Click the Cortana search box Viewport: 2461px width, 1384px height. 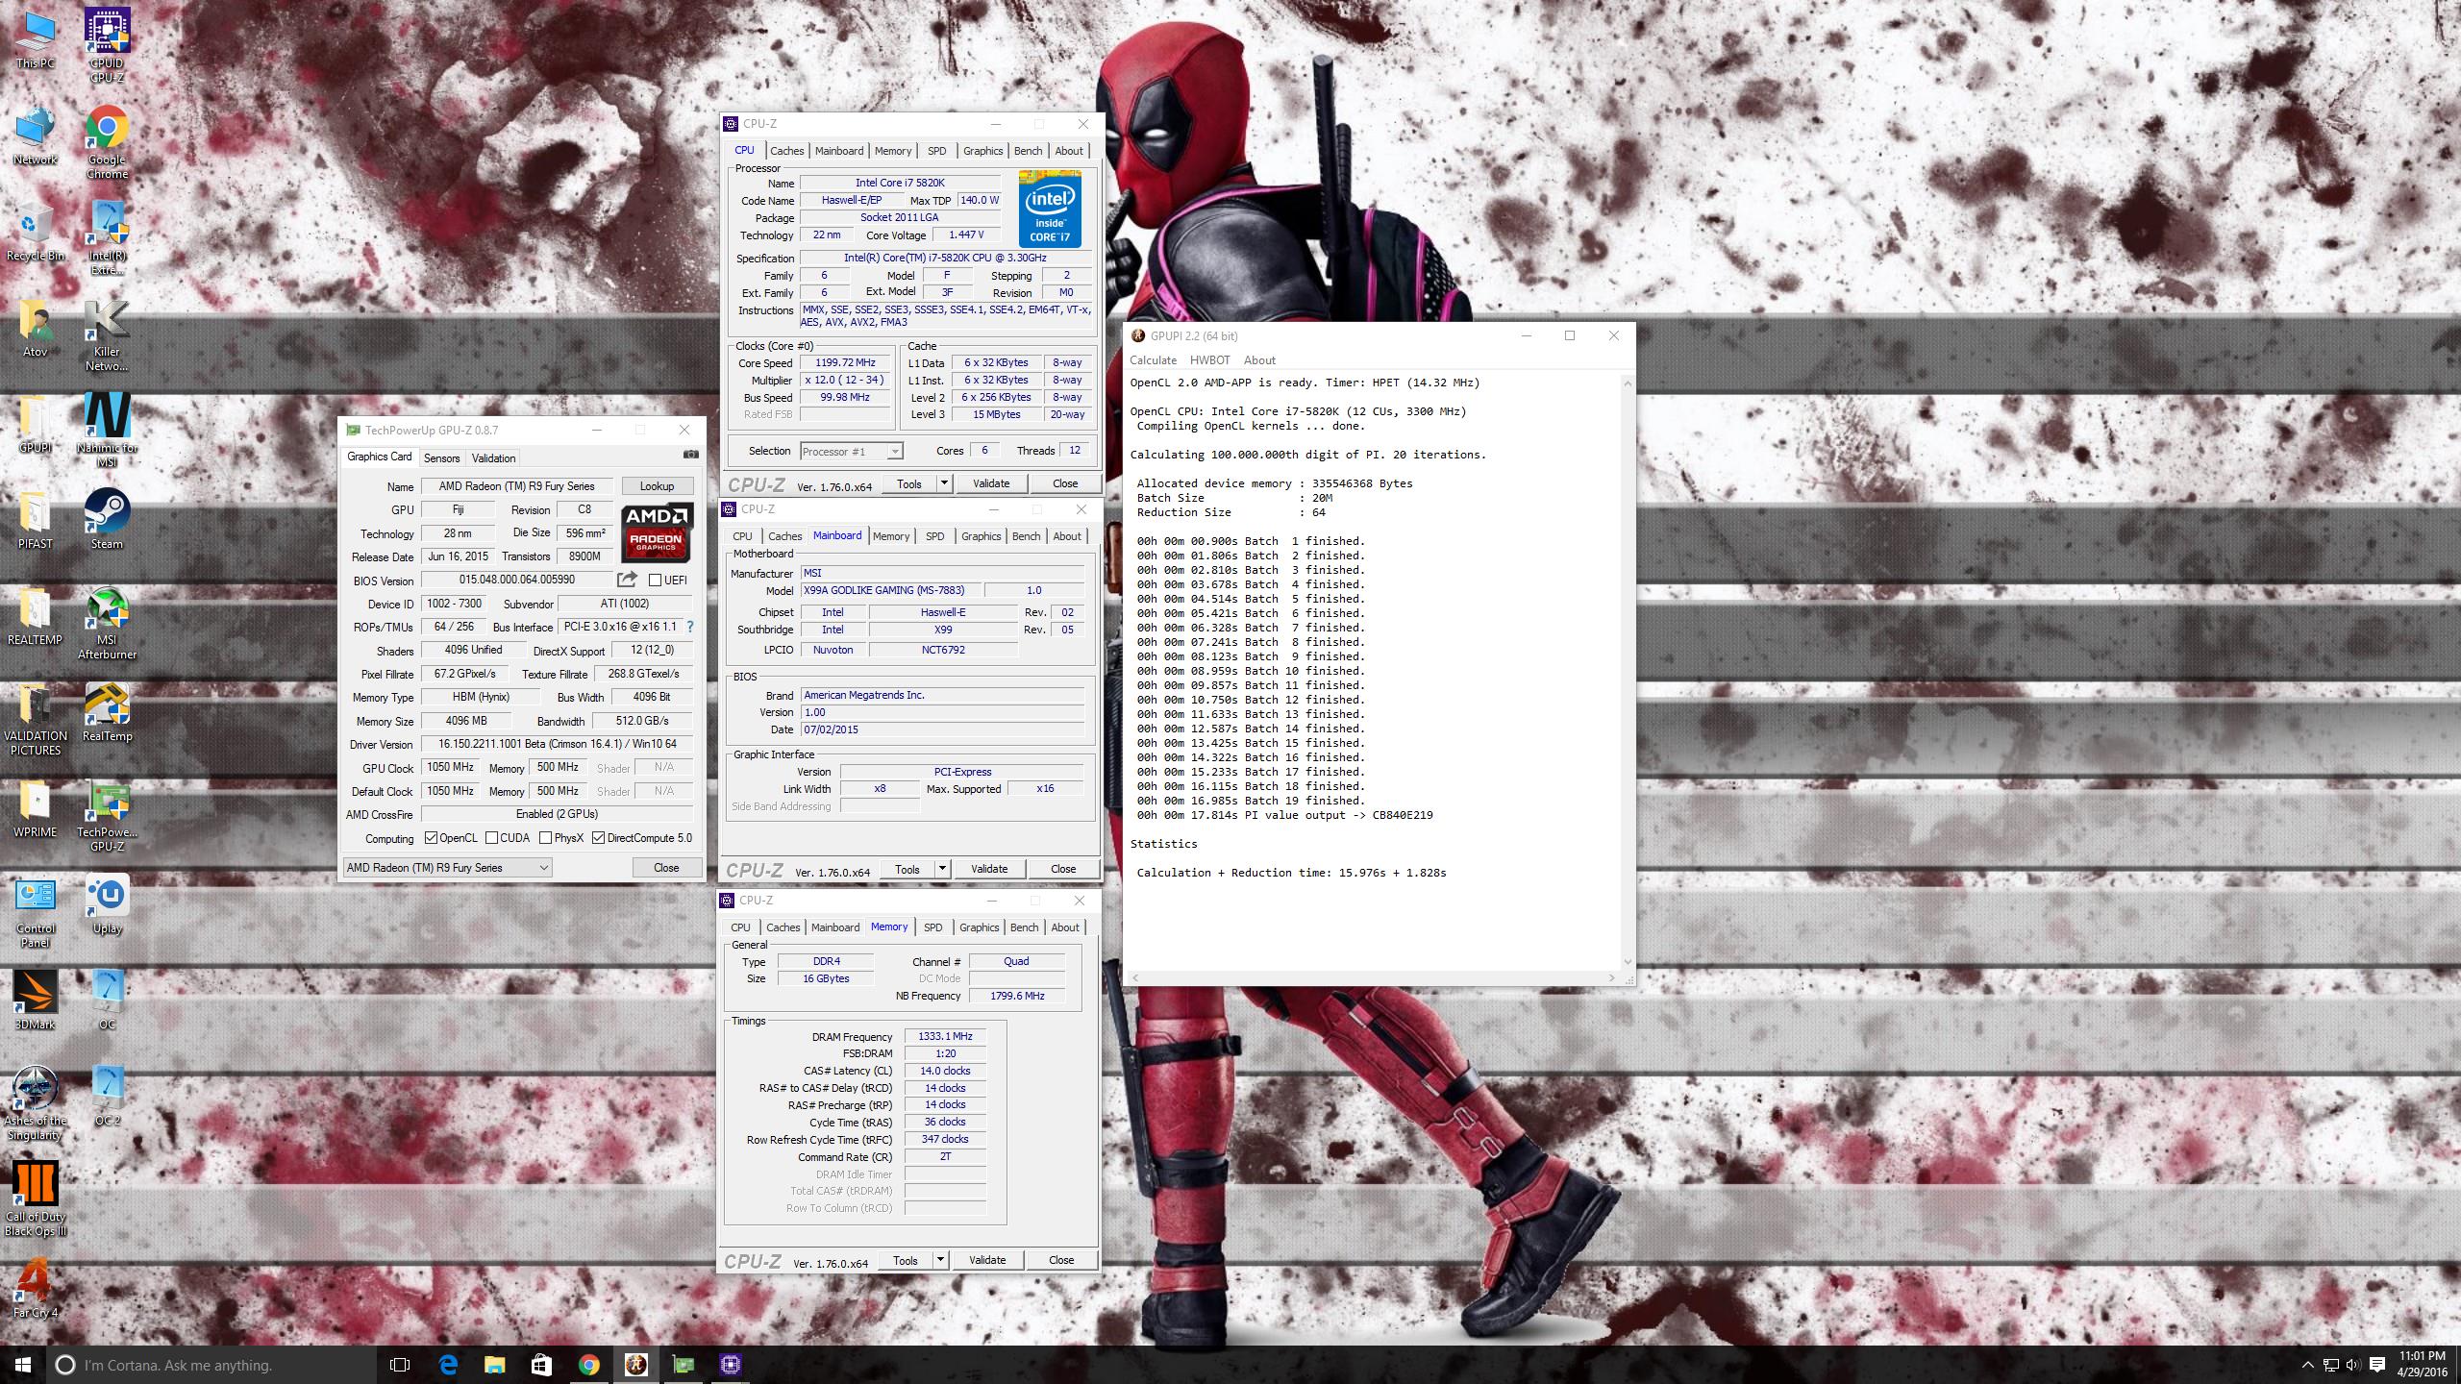coord(211,1365)
